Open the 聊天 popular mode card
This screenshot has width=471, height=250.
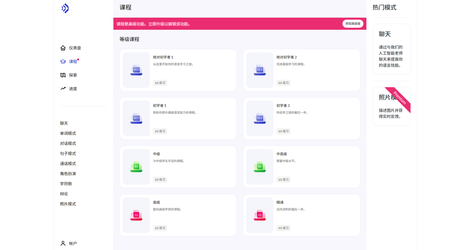(391, 49)
